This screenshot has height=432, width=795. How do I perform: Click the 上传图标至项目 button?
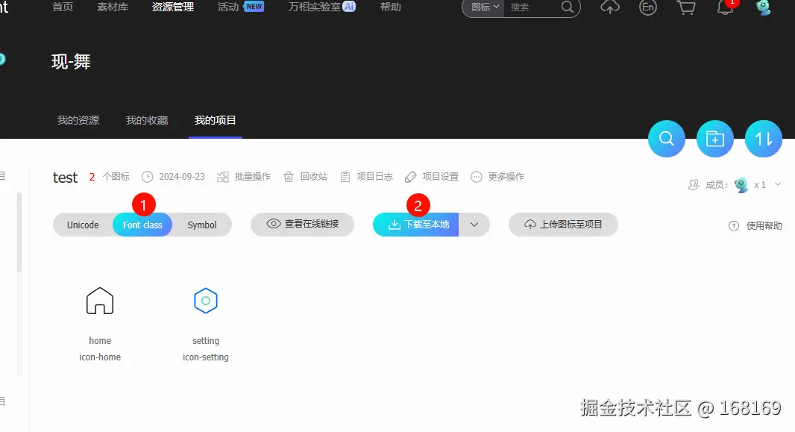coord(563,225)
